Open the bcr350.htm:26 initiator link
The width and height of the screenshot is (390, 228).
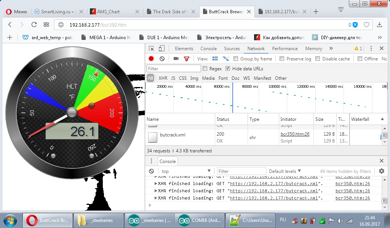pos(295,134)
